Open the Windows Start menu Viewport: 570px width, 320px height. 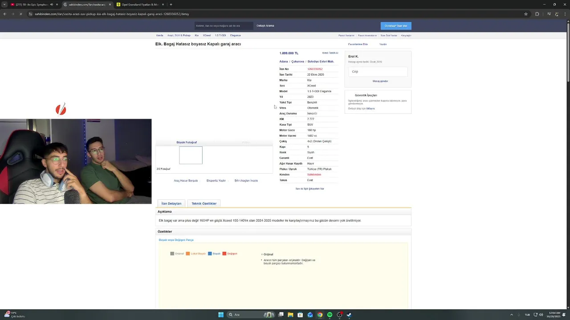point(221,315)
